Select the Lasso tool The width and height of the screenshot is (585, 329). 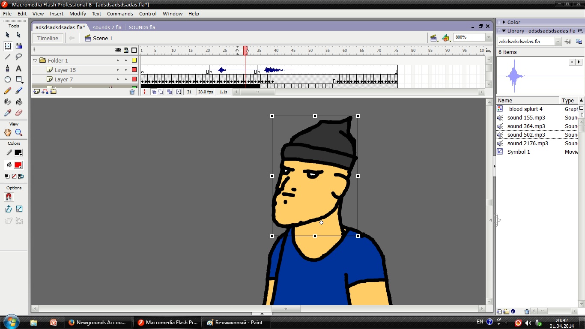coord(19,57)
